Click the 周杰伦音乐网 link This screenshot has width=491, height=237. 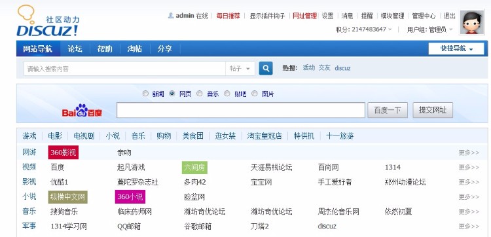pyautogui.click(x=338, y=211)
